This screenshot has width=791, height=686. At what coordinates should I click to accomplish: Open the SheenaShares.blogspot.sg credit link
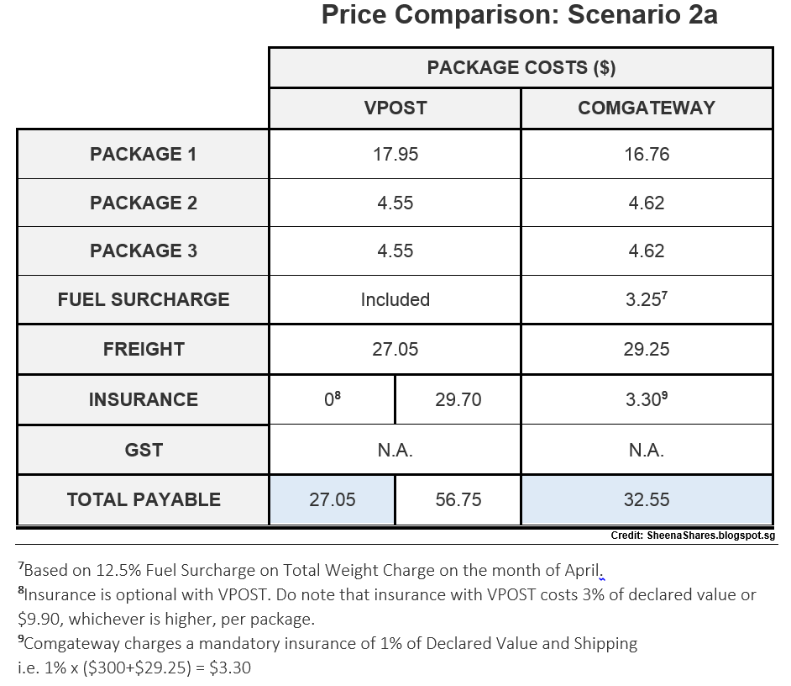point(710,536)
